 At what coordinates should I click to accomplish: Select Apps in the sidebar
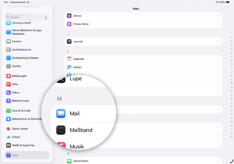pyautogui.click(x=27, y=155)
